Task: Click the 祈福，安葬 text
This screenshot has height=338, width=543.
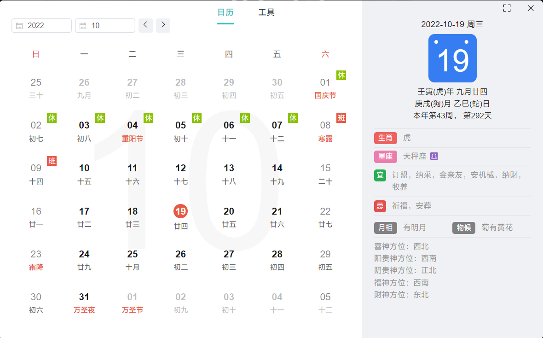Action: [x=411, y=206]
